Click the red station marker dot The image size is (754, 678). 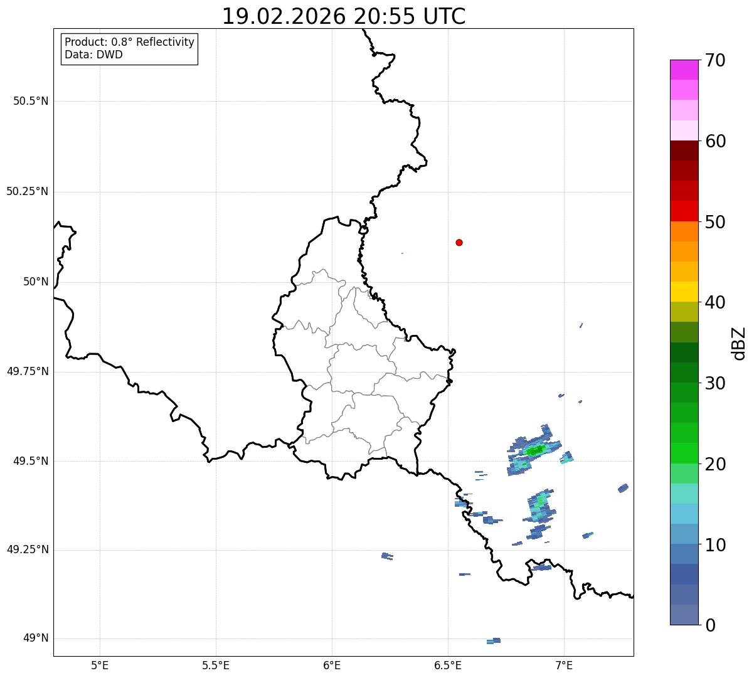point(459,242)
